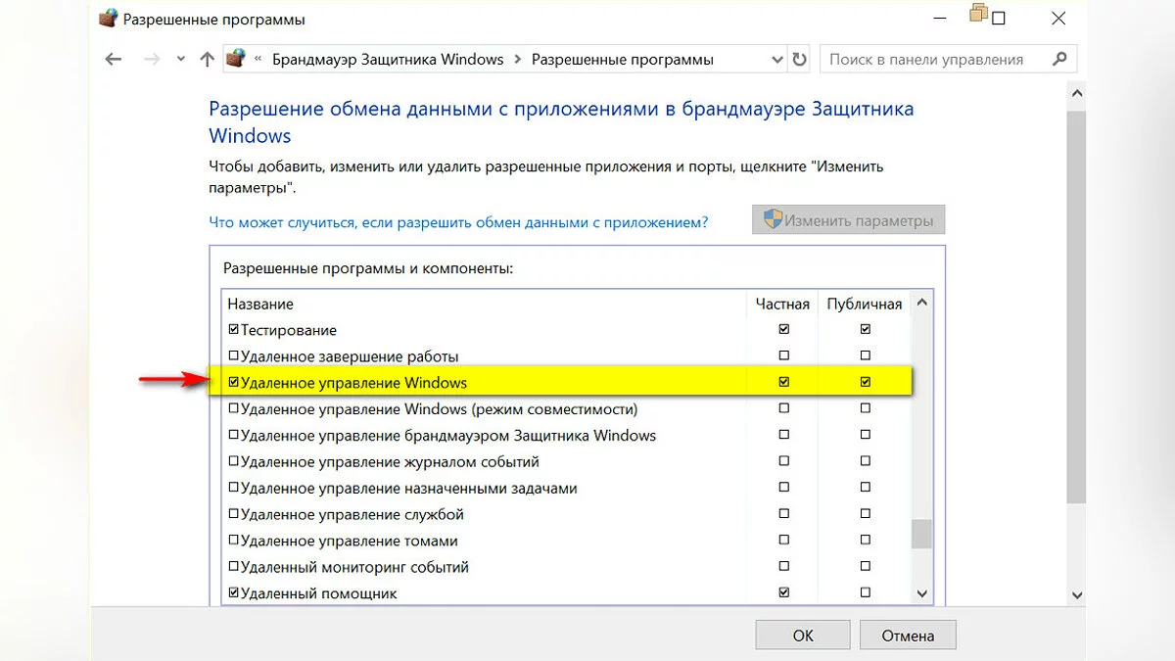Screen dimensions: 1175x661
Task: Click the OK button
Action: tap(803, 636)
